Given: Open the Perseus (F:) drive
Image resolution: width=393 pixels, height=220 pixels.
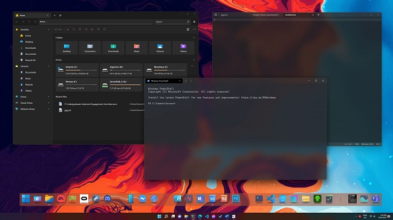Looking at the screenshot, I should tap(77, 85).
